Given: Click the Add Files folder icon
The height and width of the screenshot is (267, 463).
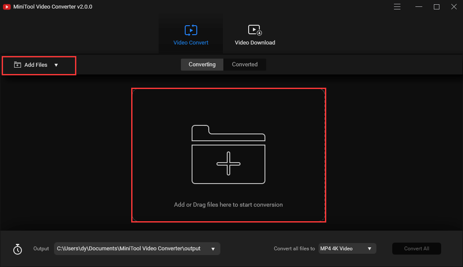Looking at the screenshot, I should [18, 65].
